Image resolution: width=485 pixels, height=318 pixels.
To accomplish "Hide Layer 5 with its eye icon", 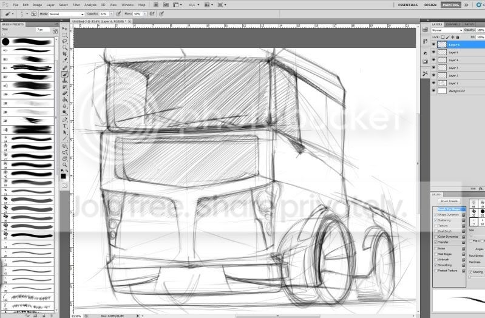I will tap(433, 52).
